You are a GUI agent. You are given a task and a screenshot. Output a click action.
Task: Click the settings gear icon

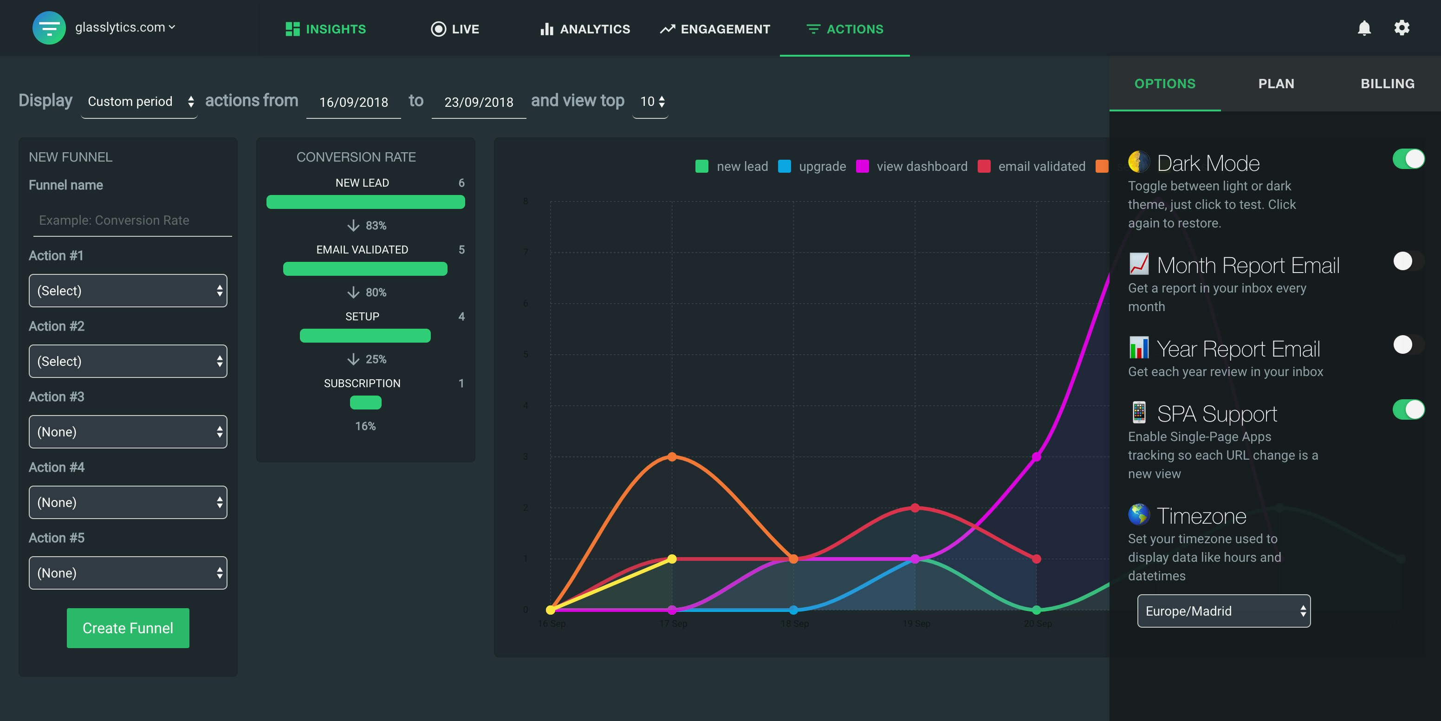[x=1401, y=28]
